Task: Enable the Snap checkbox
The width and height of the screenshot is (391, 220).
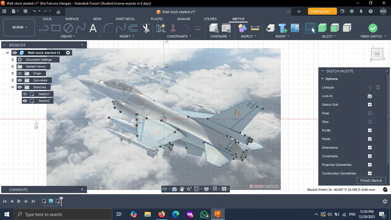Action: point(370,113)
